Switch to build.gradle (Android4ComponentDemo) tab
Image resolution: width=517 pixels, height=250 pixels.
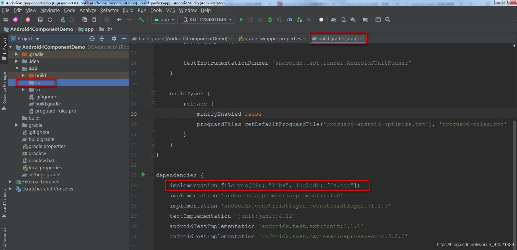point(183,39)
